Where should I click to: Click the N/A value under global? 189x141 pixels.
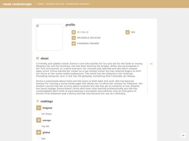tap(43, 139)
